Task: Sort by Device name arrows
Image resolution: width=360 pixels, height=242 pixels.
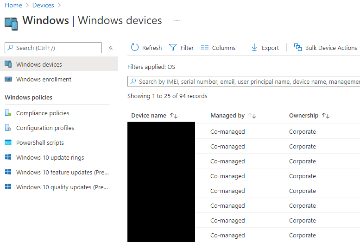Action: 174,116
